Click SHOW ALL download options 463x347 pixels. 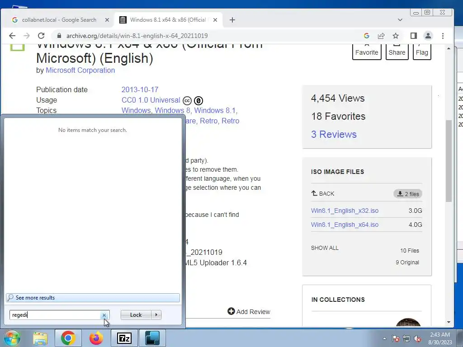pyautogui.click(x=325, y=248)
